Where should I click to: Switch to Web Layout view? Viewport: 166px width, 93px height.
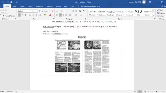pyautogui.click(x=145, y=91)
